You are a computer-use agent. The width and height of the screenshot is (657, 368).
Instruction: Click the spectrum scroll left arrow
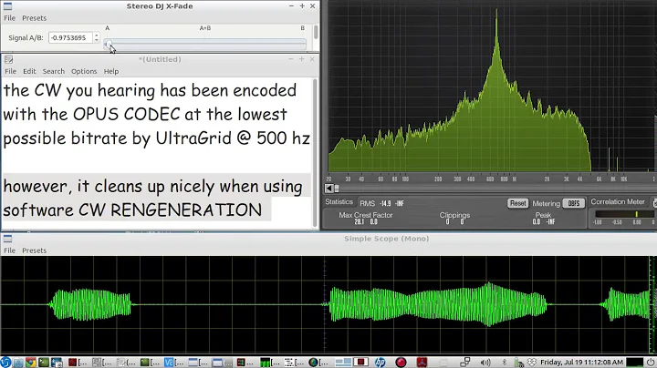[x=328, y=189]
